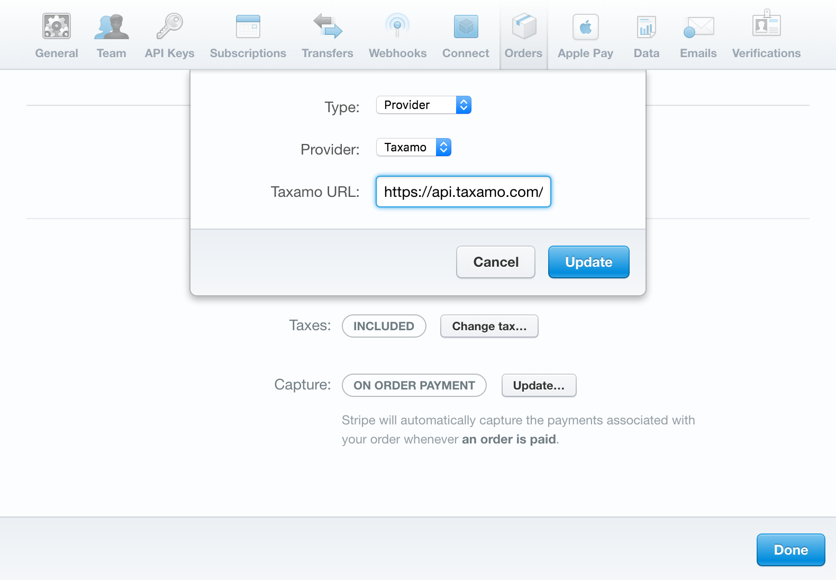Open the Emails settings tab
836x580 pixels.
[x=698, y=36]
